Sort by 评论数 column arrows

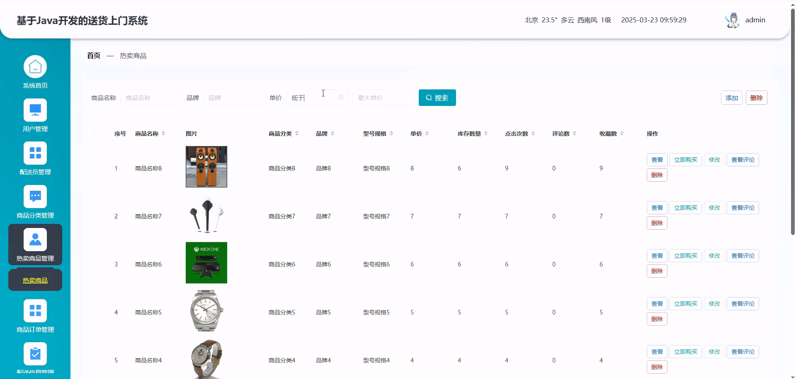[x=575, y=133]
